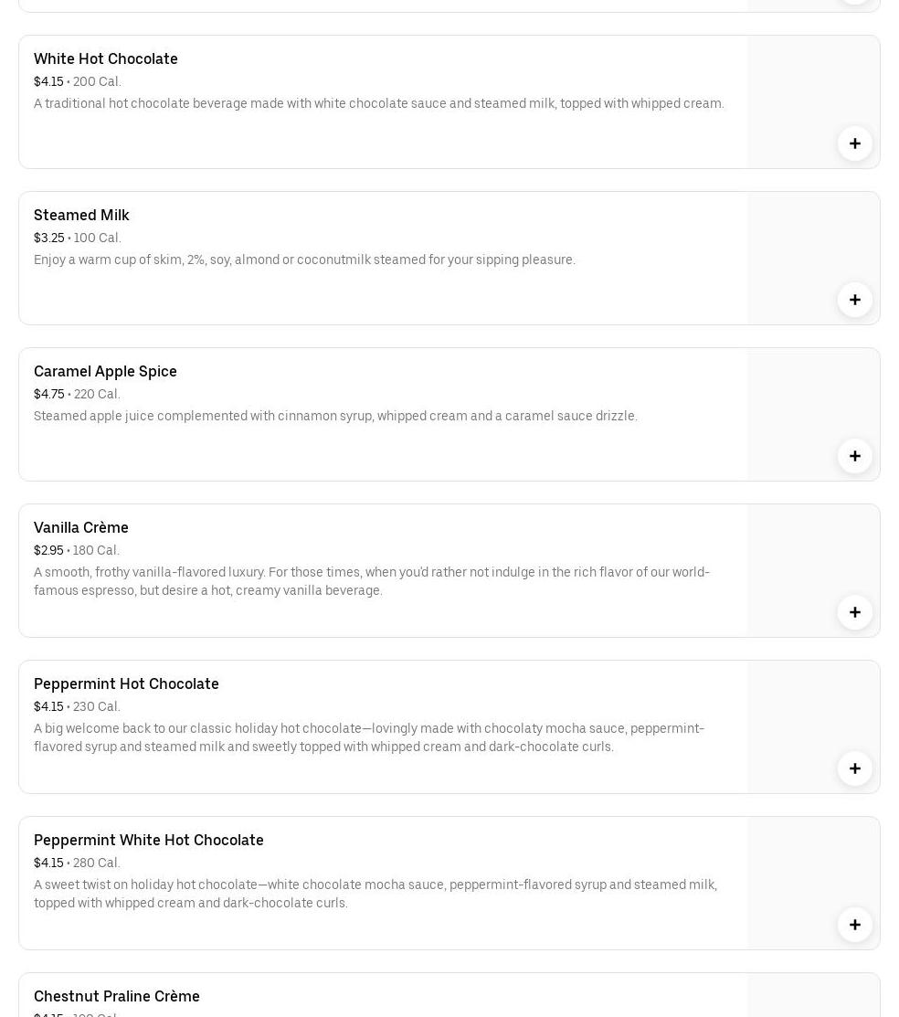899x1017 pixels.
Task: Open Peppermint White Hot Chocolate title
Action: tap(149, 840)
